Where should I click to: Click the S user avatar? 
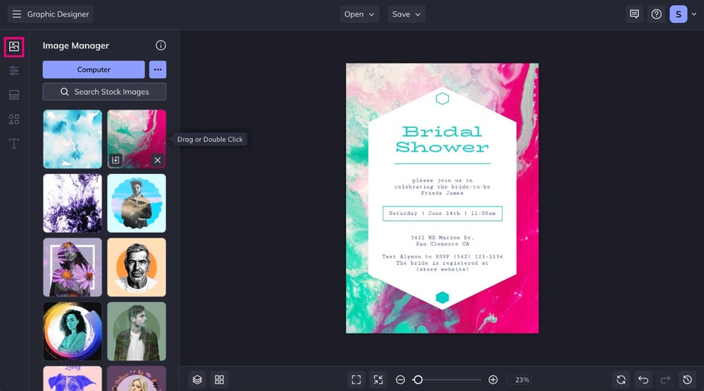click(679, 14)
